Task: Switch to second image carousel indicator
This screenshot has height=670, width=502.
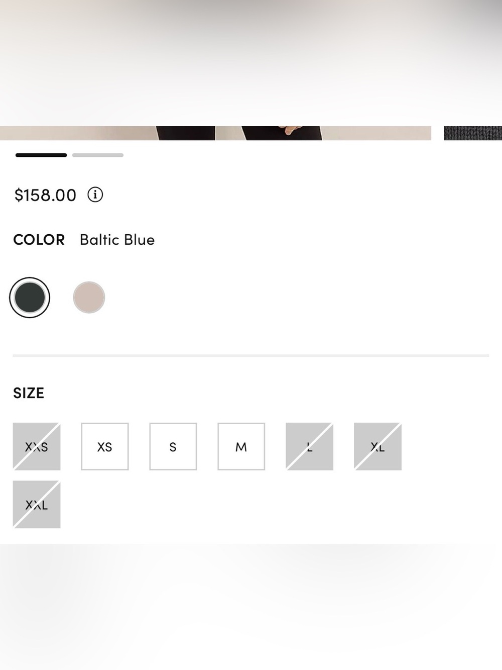Action: [98, 155]
